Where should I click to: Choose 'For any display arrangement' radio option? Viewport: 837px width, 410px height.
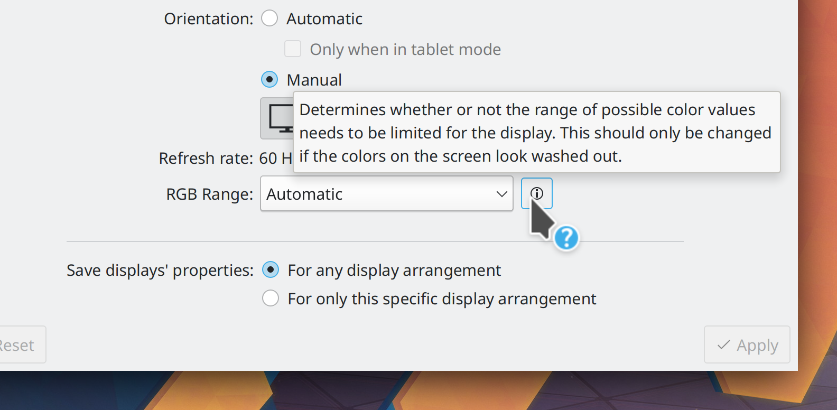pos(271,270)
